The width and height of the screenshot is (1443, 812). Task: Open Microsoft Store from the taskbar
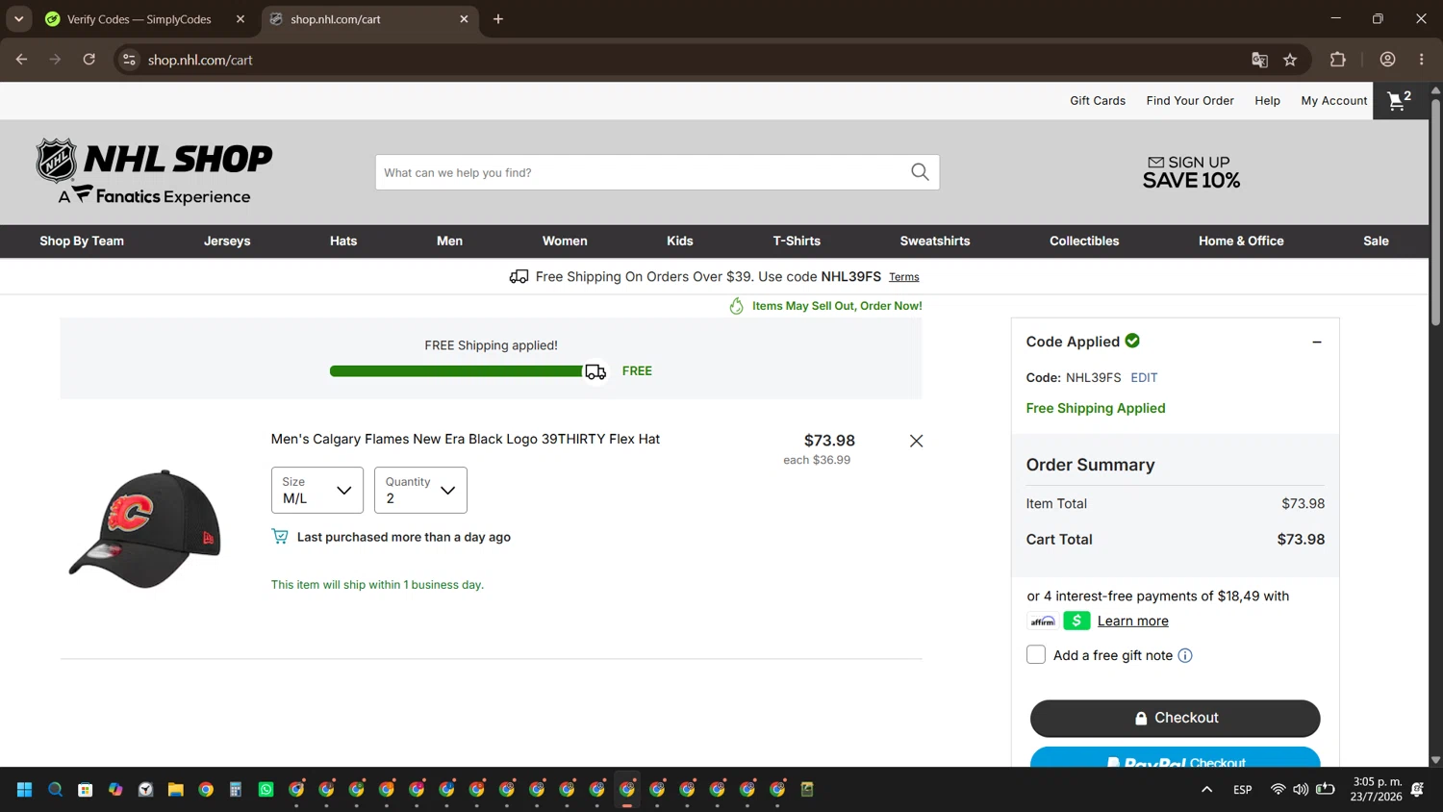(86, 789)
